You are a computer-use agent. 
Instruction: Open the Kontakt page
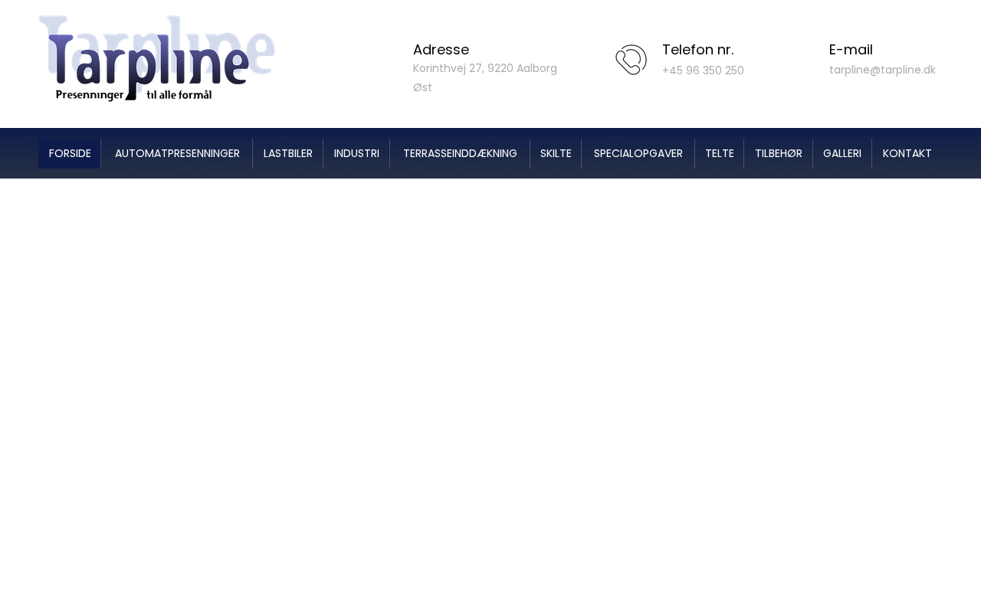pyautogui.click(x=907, y=153)
